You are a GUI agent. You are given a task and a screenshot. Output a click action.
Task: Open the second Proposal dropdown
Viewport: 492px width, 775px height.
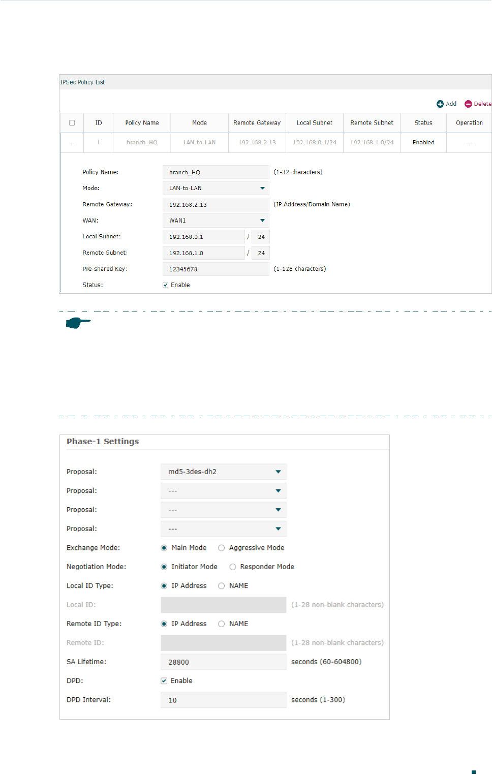(x=223, y=491)
